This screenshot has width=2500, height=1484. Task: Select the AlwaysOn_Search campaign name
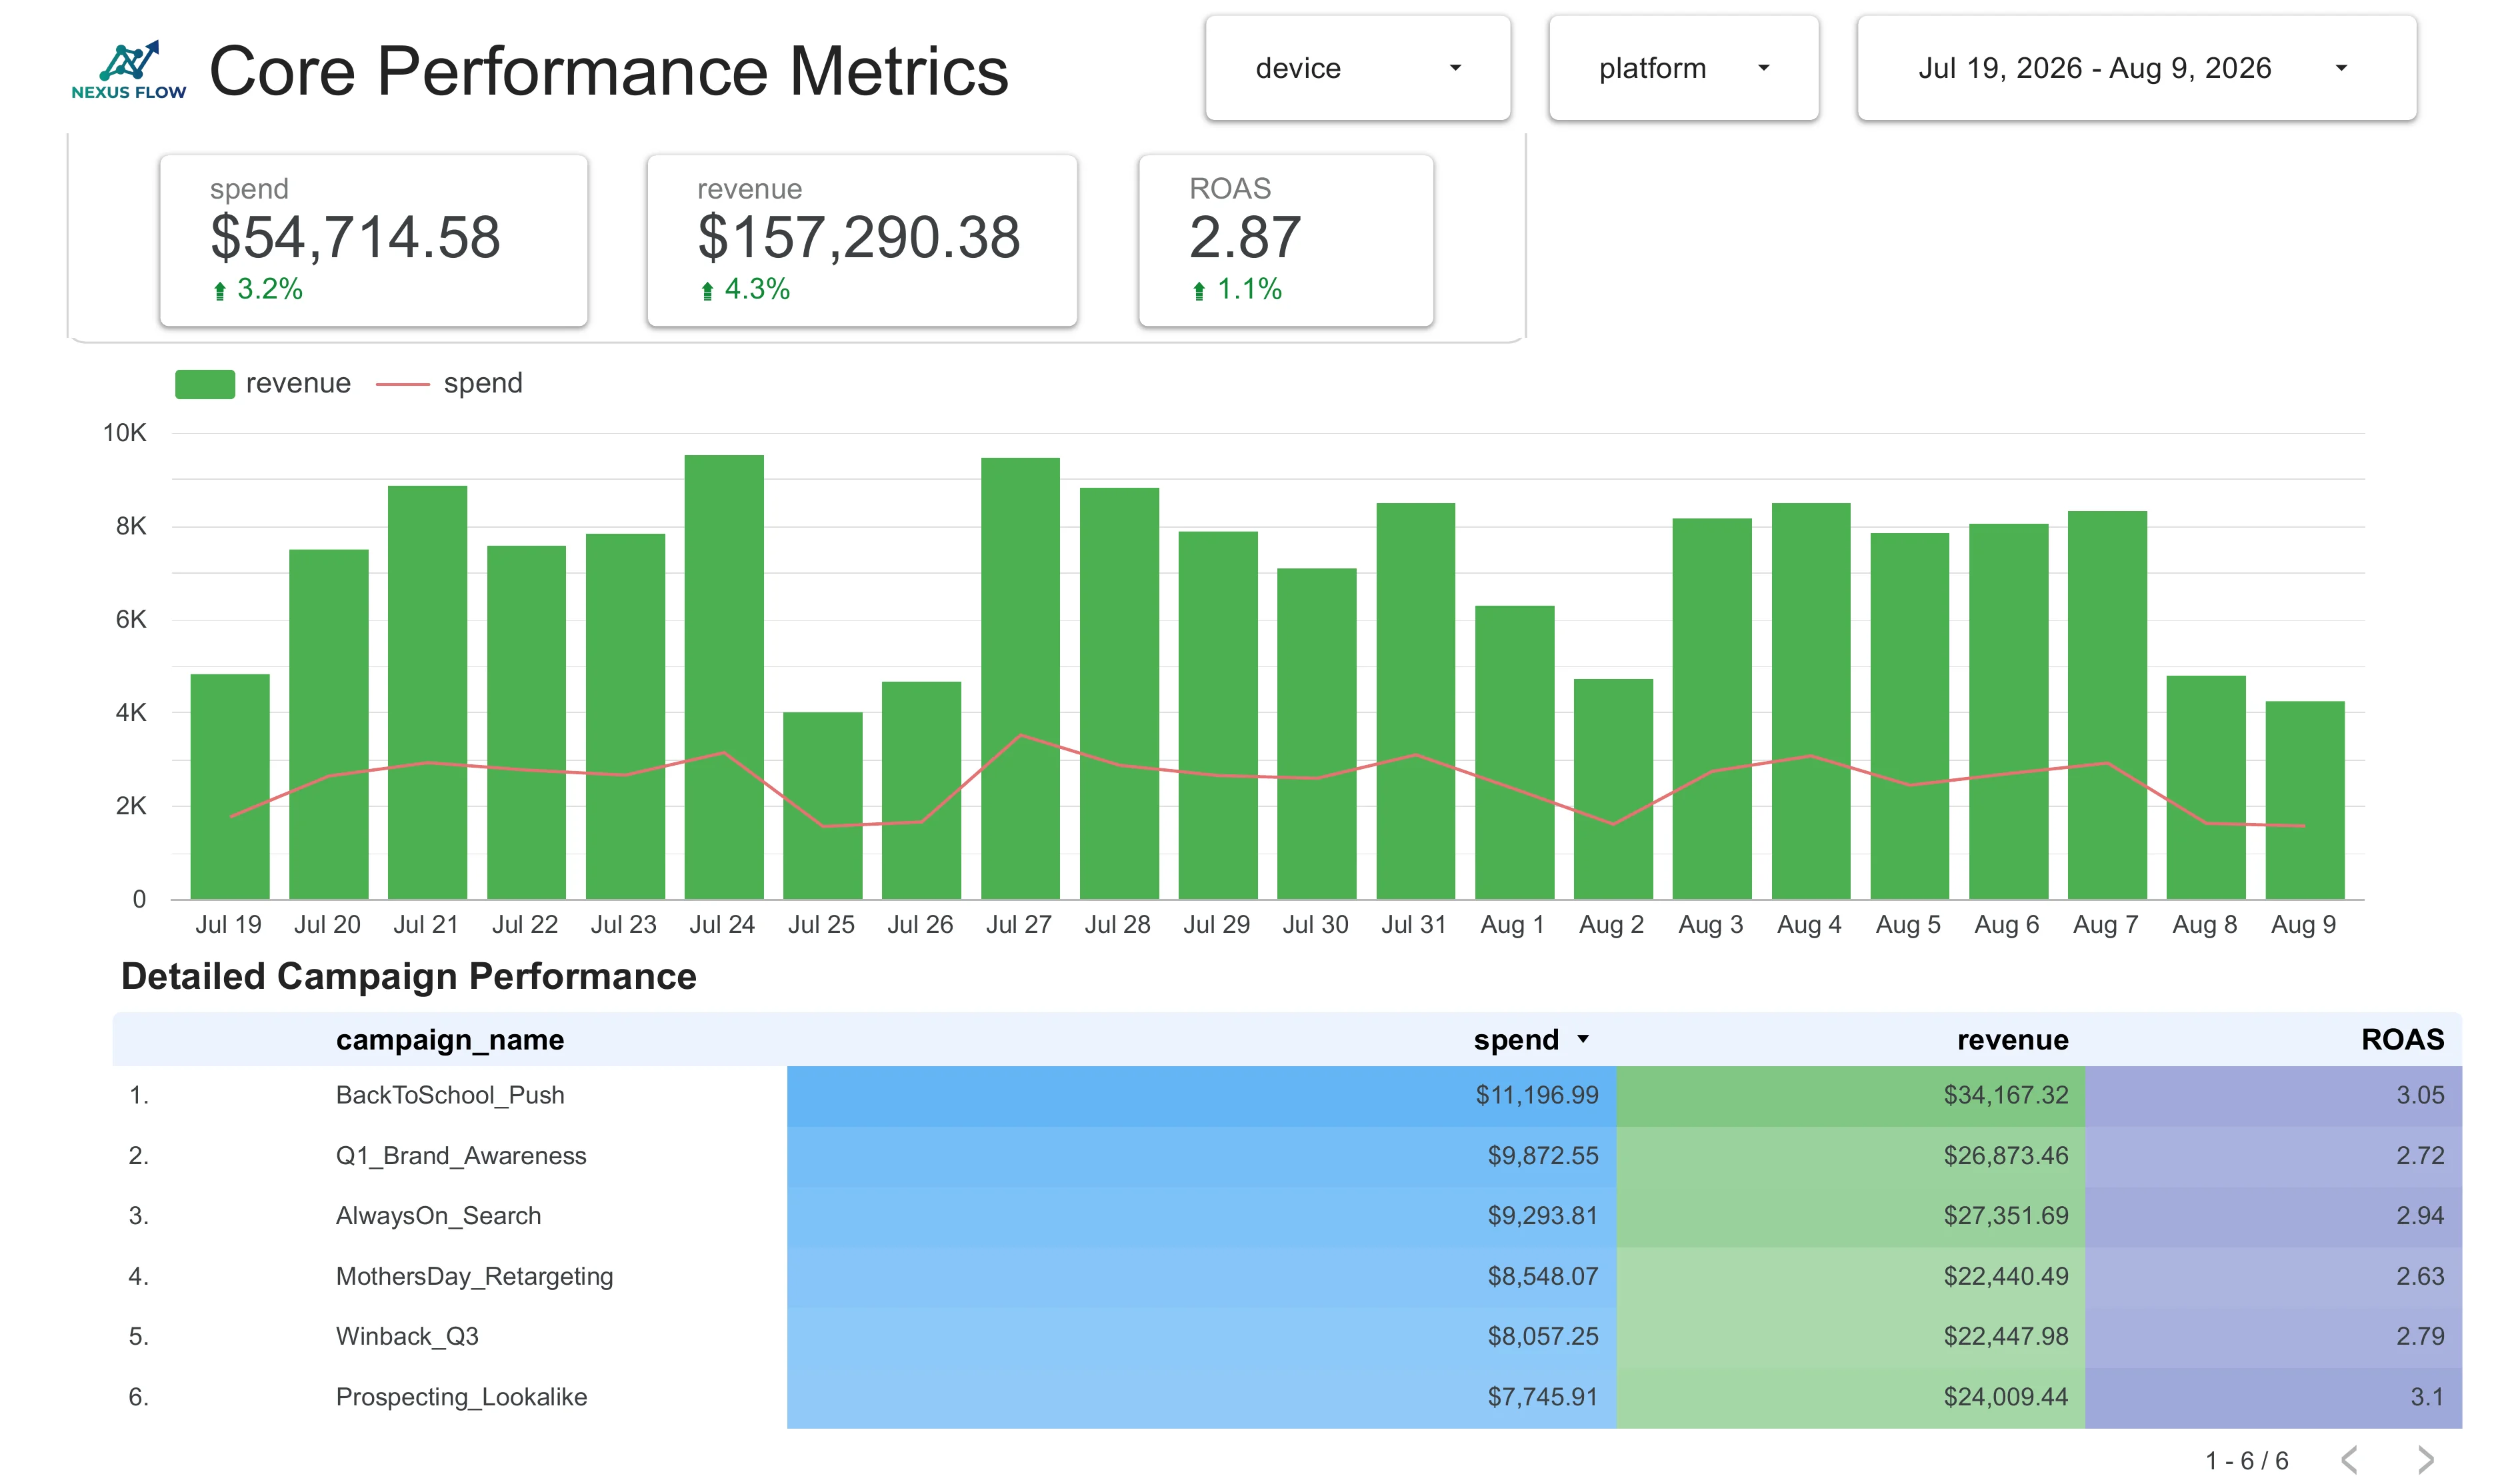pyautogui.click(x=438, y=1216)
